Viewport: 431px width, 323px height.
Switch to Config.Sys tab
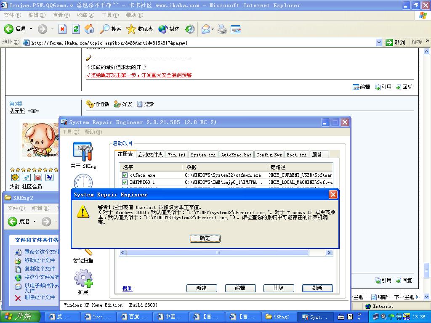(269, 155)
